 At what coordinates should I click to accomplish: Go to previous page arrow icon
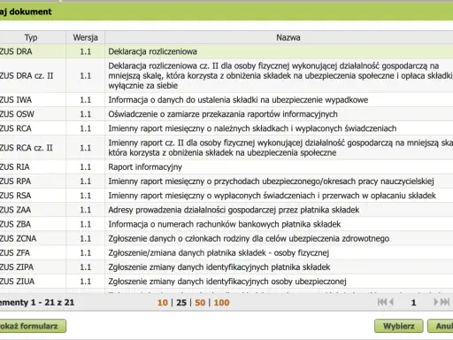(x=391, y=302)
